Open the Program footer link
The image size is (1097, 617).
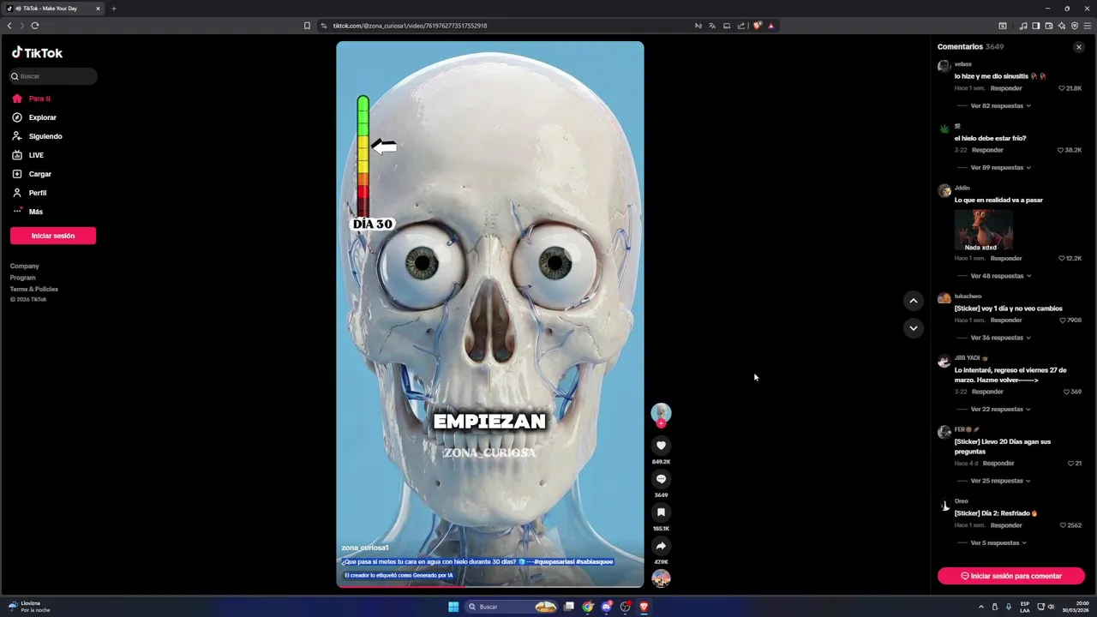[x=23, y=278]
